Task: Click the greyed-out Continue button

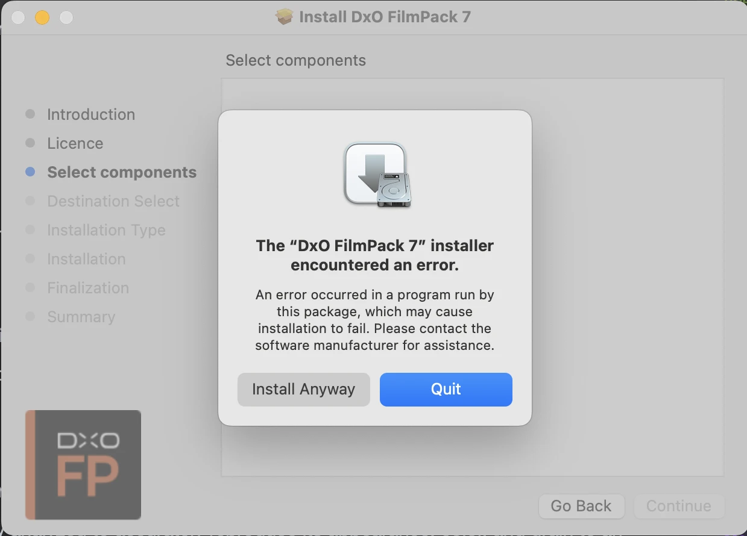Action: [x=679, y=506]
